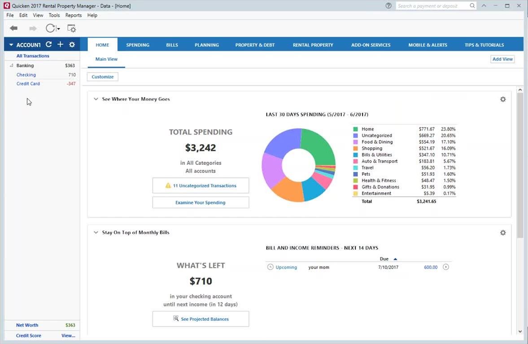Add a new account with plus icon
This screenshot has height=344, width=528.
point(60,44)
